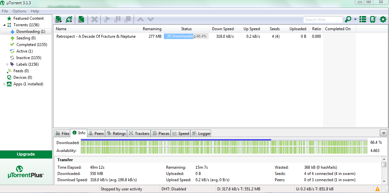Switch to the Info tab
The width and height of the screenshot is (389, 193).
(x=79, y=133)
